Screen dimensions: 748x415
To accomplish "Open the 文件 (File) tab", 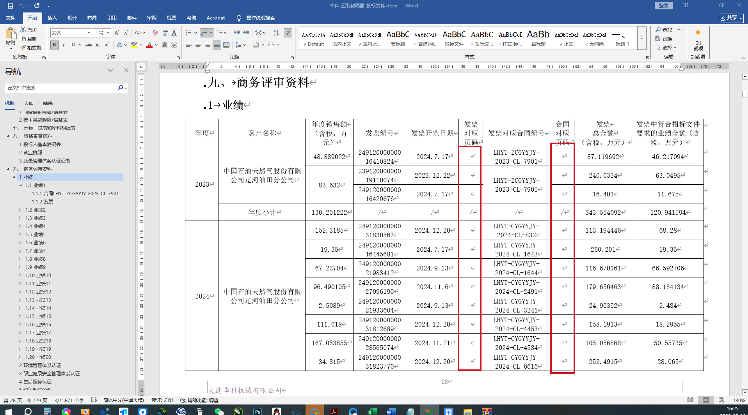I will coord(11,18).
